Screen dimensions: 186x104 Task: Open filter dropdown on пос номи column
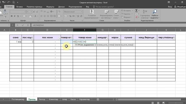(59, 39)
